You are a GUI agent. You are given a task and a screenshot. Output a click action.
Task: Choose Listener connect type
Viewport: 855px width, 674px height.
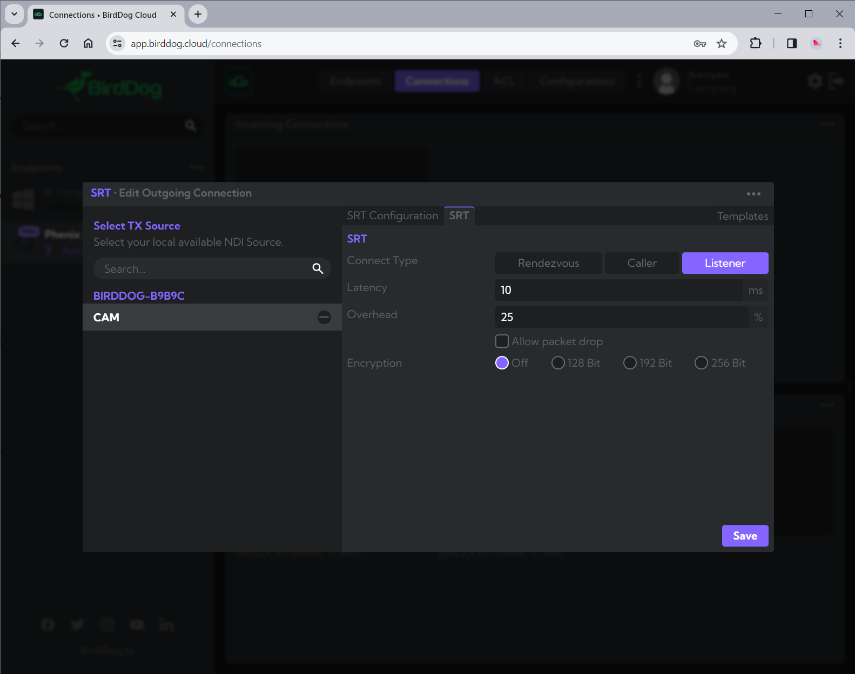pyautogui.click(x=725, y=263)
